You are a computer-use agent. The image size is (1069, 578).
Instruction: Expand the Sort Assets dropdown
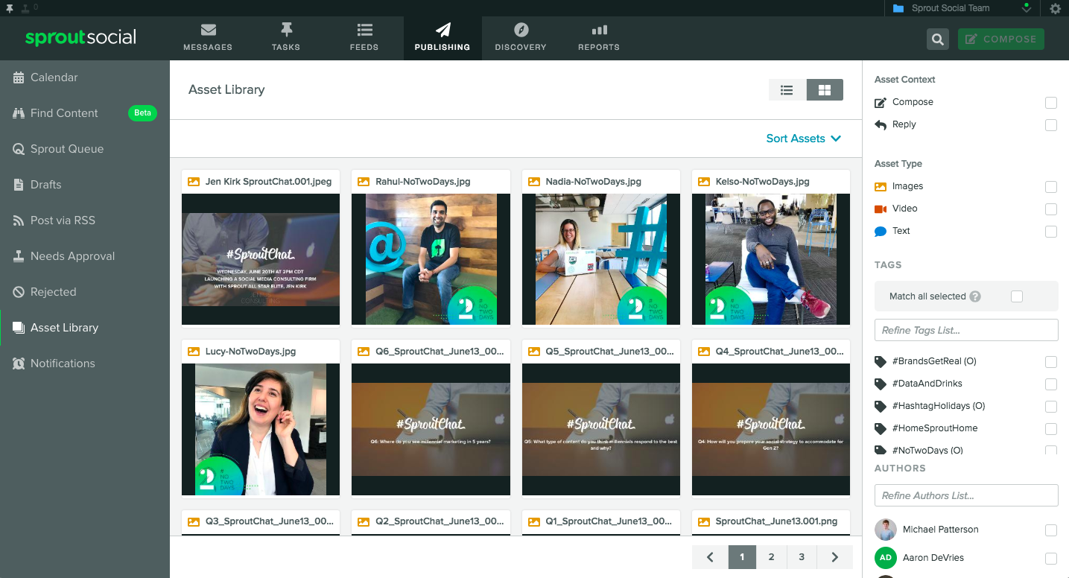[x=804, y=139]
